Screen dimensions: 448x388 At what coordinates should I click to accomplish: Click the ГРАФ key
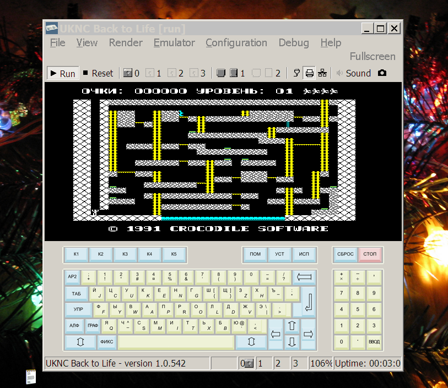93,326
